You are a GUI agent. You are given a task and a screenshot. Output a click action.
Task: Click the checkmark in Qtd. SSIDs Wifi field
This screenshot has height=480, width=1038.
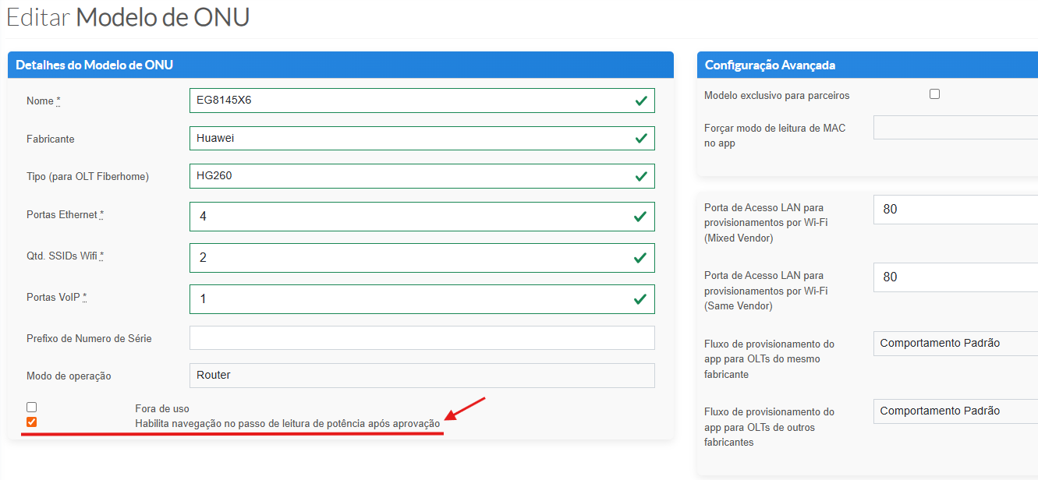[641, 257]
